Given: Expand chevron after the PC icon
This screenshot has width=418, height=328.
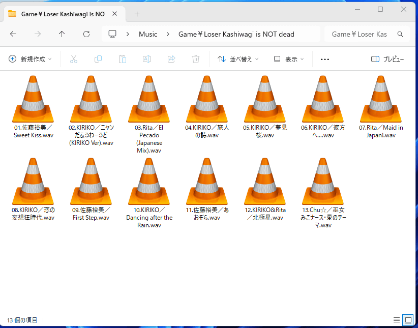Looking at the screenshot, I should [x=128, y=34].
